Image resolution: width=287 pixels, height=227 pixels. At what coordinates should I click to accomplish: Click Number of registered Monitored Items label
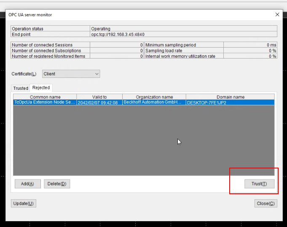click(x=48, y=56)
